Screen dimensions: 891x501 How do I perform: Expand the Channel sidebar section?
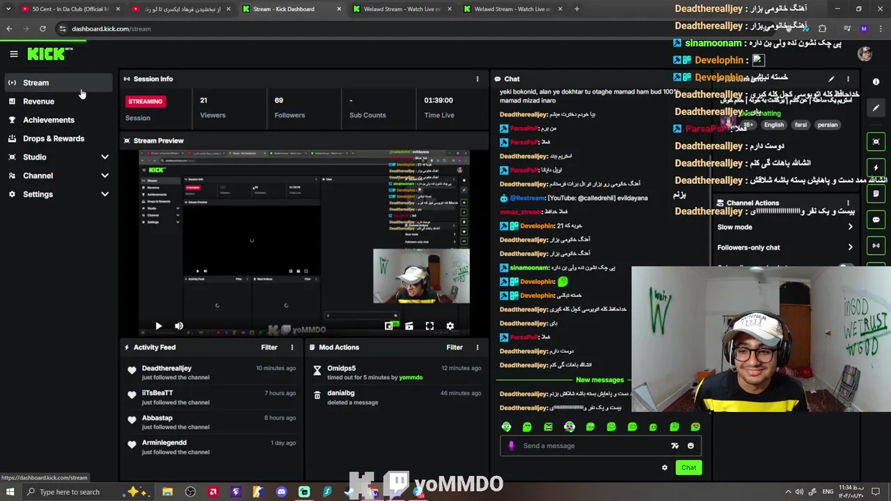(x=58, y=176)
